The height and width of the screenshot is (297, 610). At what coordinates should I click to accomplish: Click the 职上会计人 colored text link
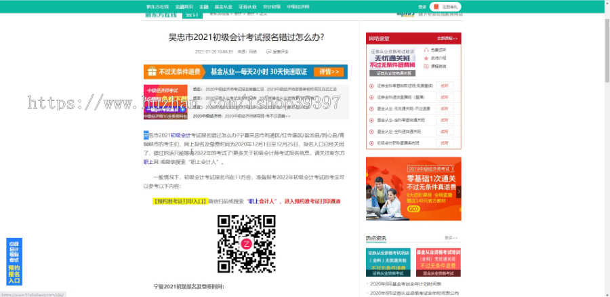coord(262,201)
